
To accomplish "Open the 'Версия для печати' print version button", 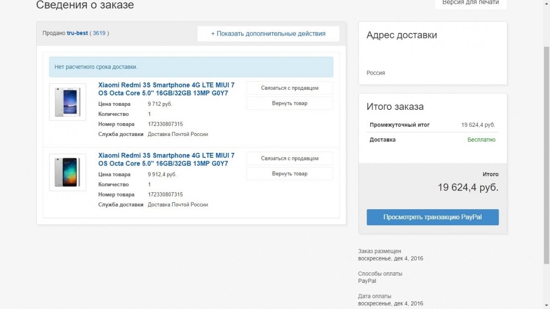I will (471, 4).
